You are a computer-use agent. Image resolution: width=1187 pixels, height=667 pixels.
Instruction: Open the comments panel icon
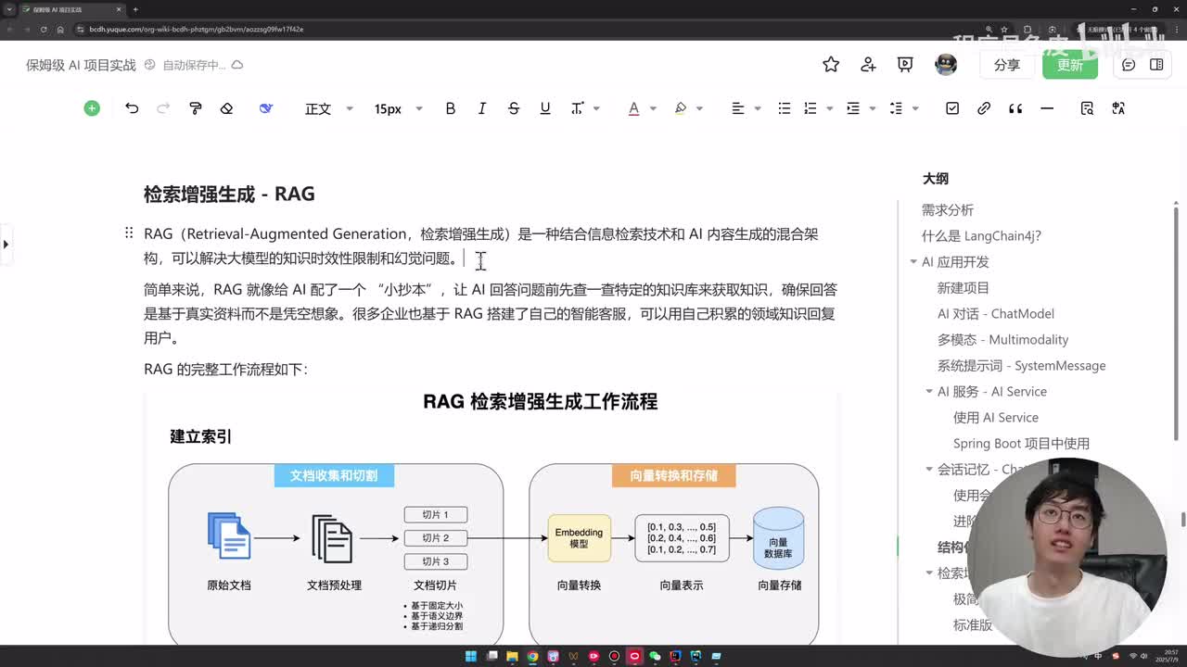(x=1129, y=65)
